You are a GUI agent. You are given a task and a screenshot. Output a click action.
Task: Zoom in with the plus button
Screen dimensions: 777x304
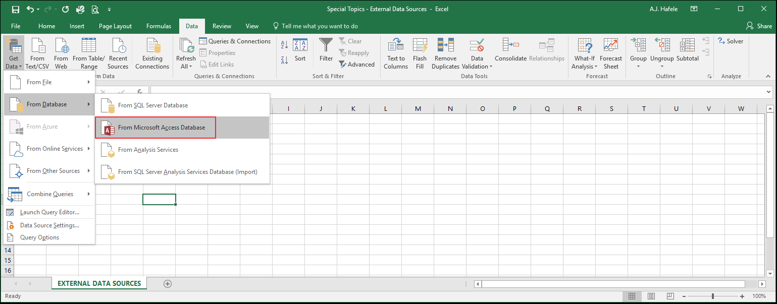coord(742,296)
